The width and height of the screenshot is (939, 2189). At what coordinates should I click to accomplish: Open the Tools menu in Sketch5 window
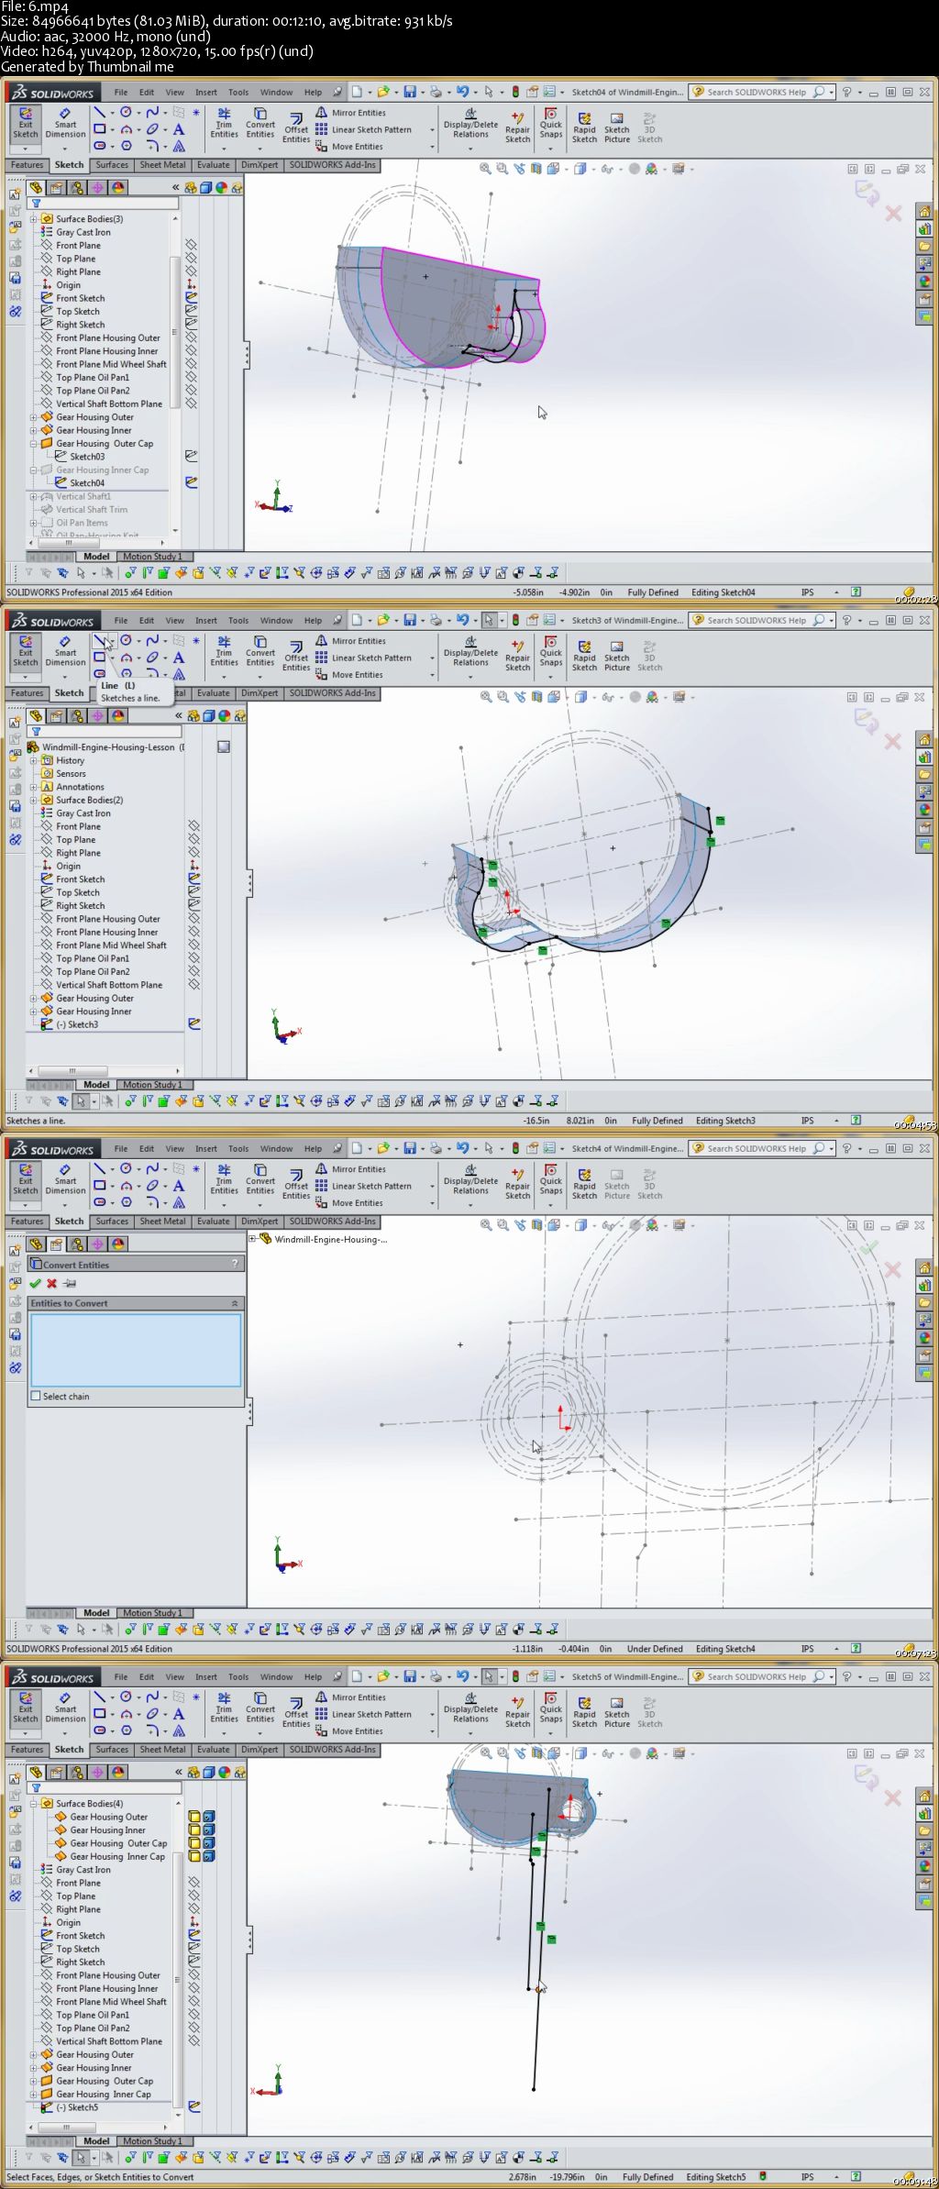[238, 1676]
